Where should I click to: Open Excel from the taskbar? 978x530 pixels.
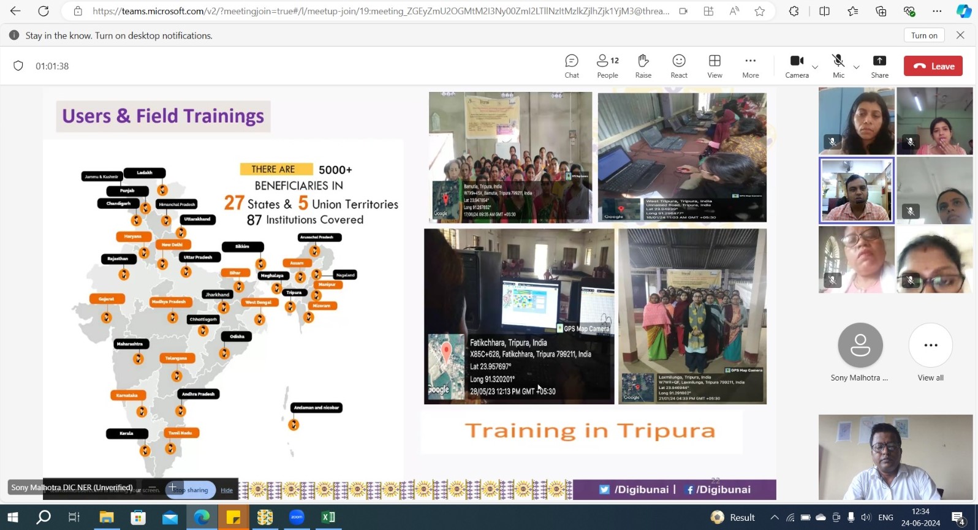pyautogui.click(x=328, y=518)
